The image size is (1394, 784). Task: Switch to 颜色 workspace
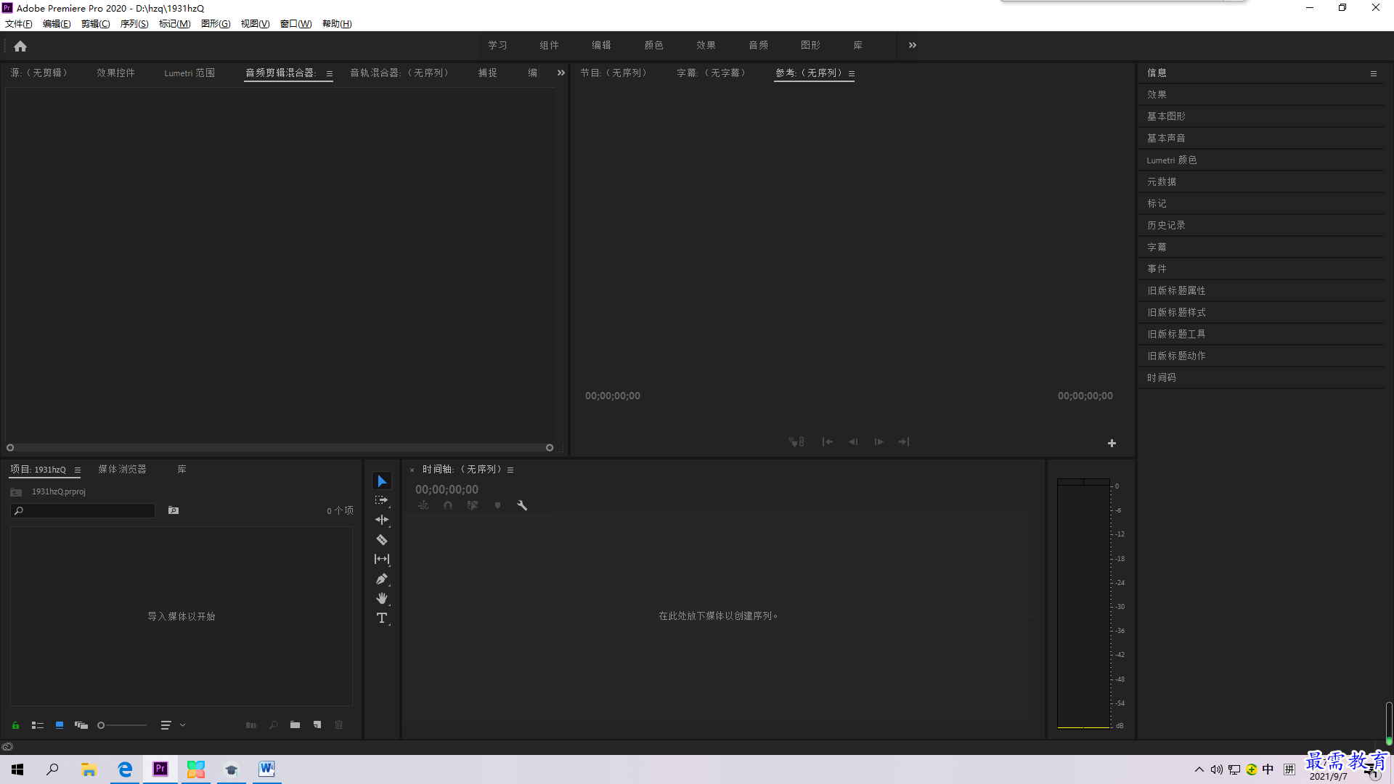tap(653, 45)
